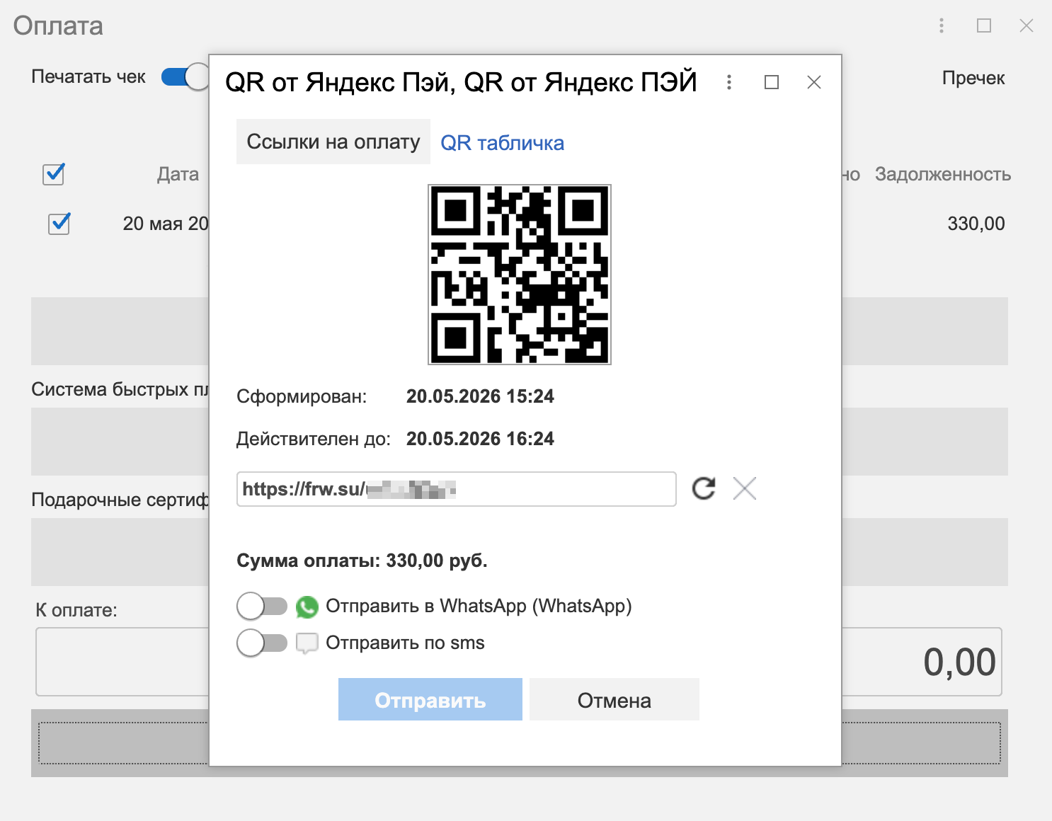
Task: Refresh the payment link with reload icon
Action: tap(703, 488)
